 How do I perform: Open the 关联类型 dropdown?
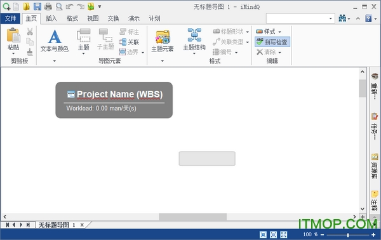point(248,42)
